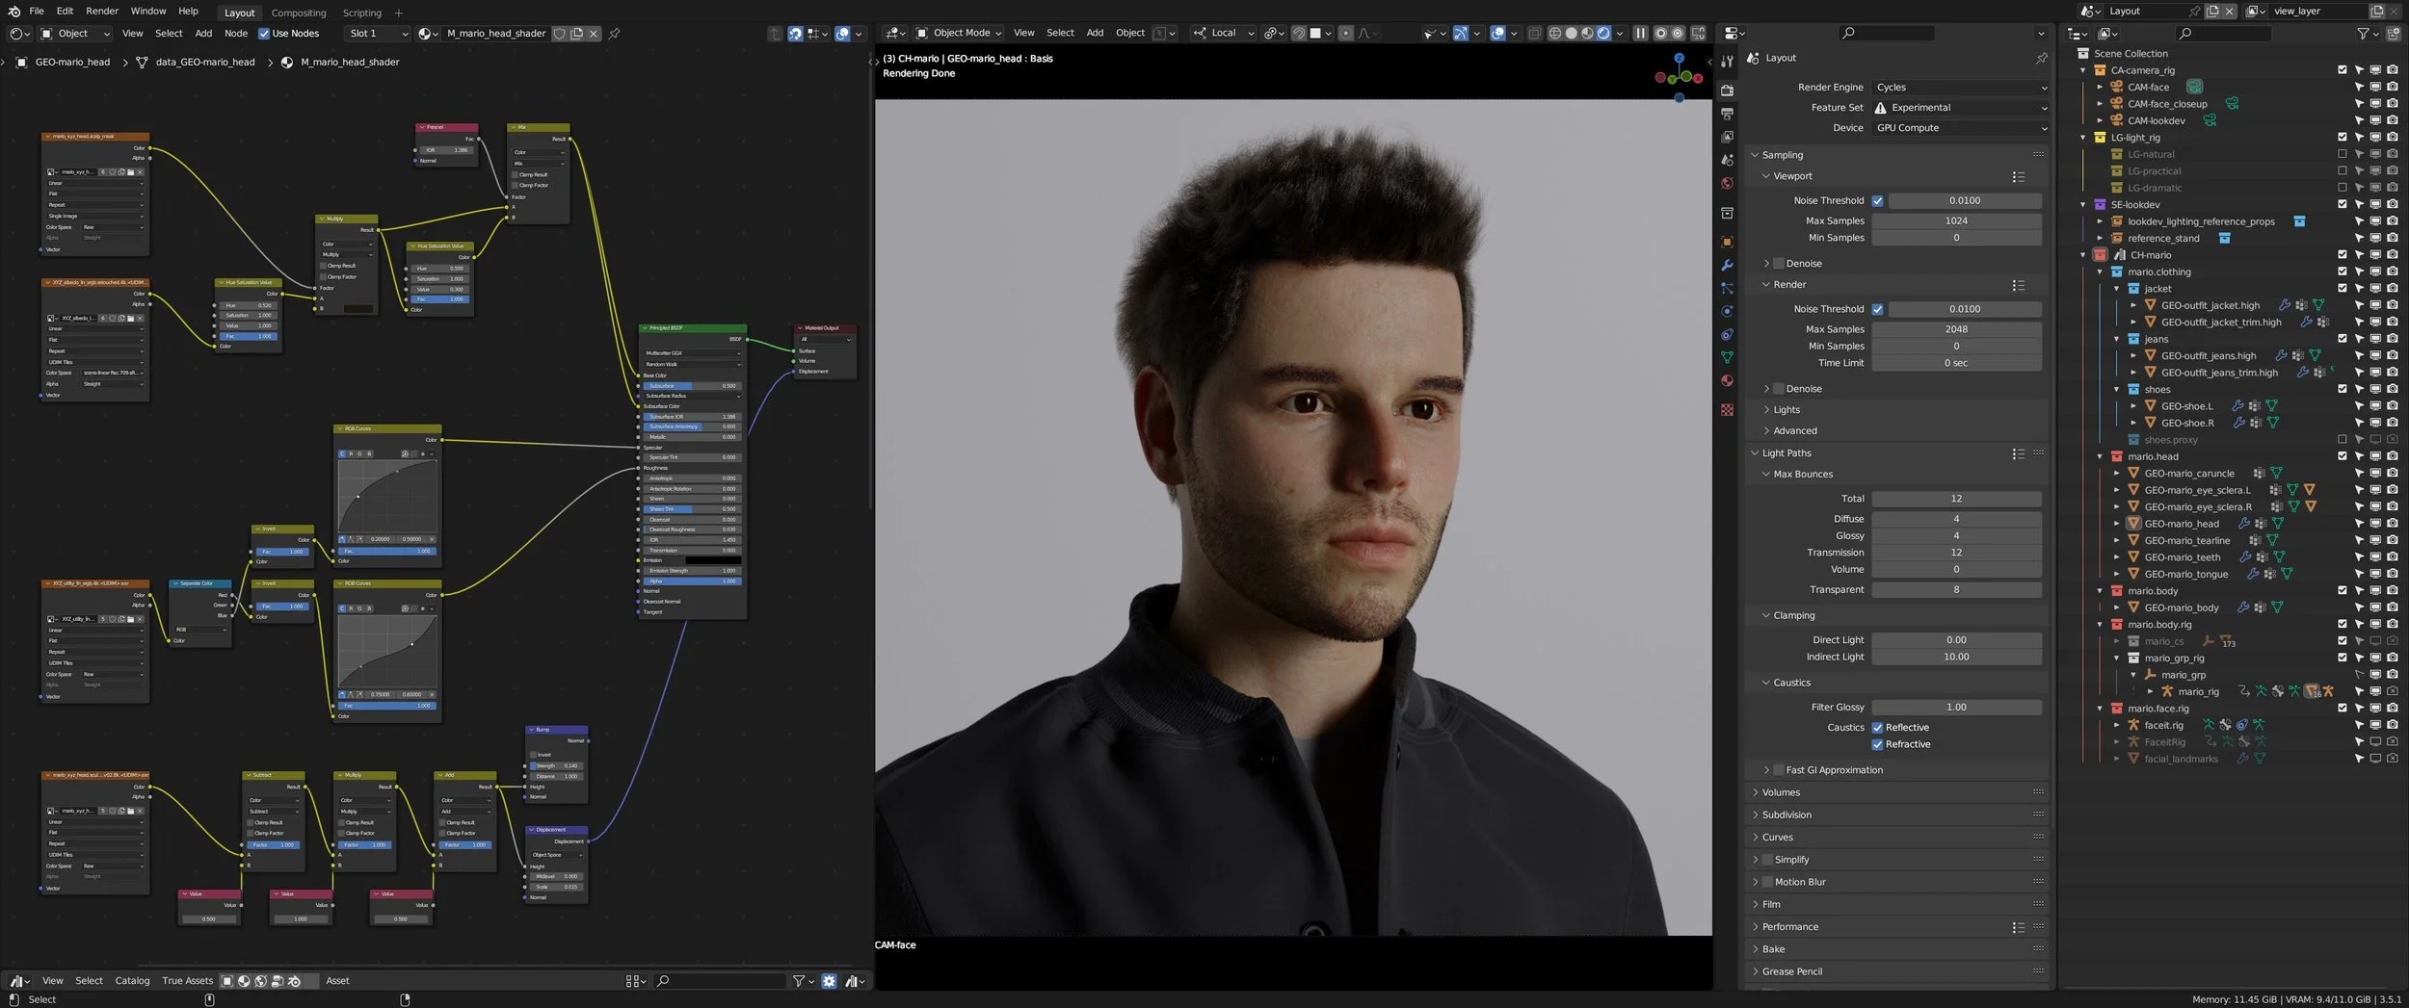Open the World properties globe icon
Viewport: 2409px width, 1008px height.
point(1727,183)
